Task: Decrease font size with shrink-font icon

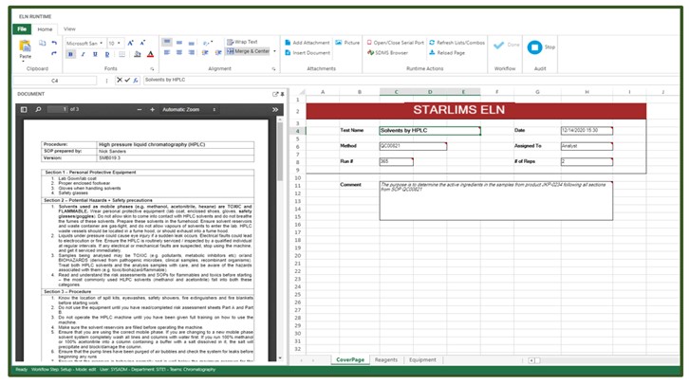Action: (142, 43)
